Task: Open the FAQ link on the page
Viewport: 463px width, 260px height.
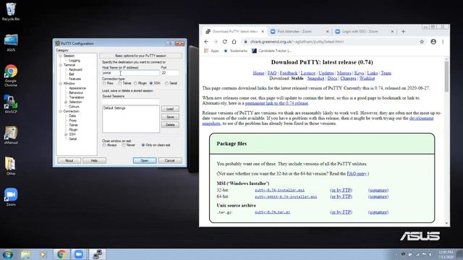Action: pos(272,73)
